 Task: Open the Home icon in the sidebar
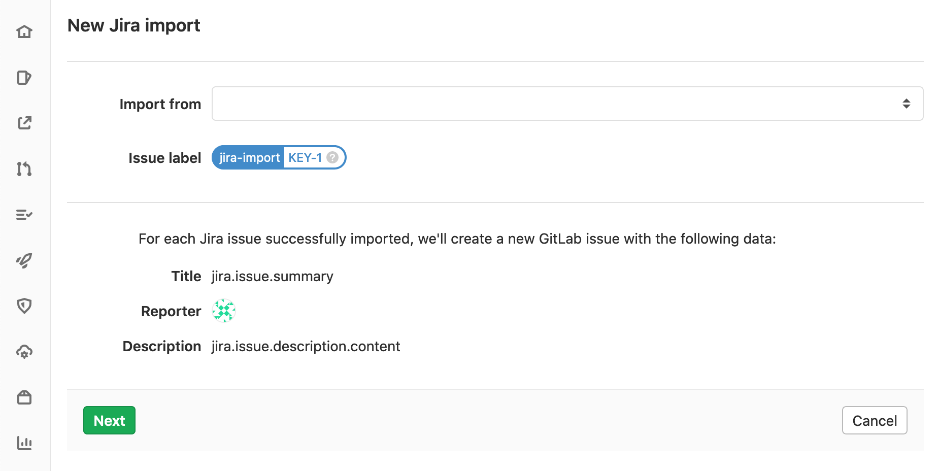coord(24,31)
